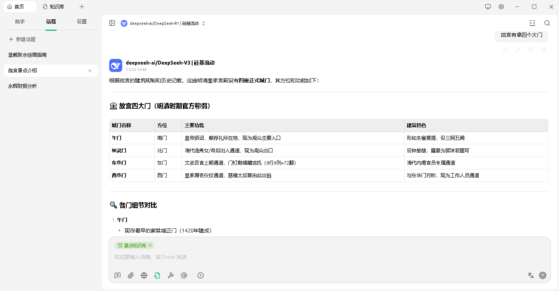Click the 神武门 table cell
This screenshot has width=559, height=291.
pos(132,151)
